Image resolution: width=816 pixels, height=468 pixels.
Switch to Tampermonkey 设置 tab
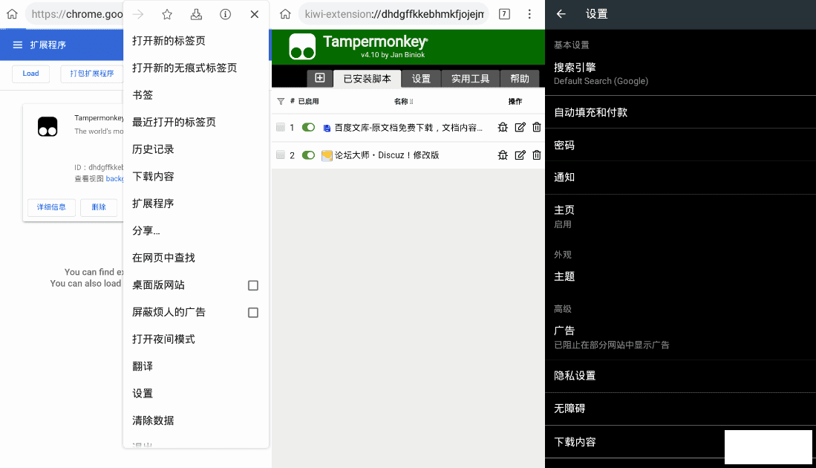point(421,79)
